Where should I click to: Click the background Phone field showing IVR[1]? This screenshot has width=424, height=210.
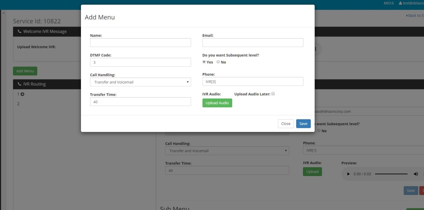tap(364, 150)
